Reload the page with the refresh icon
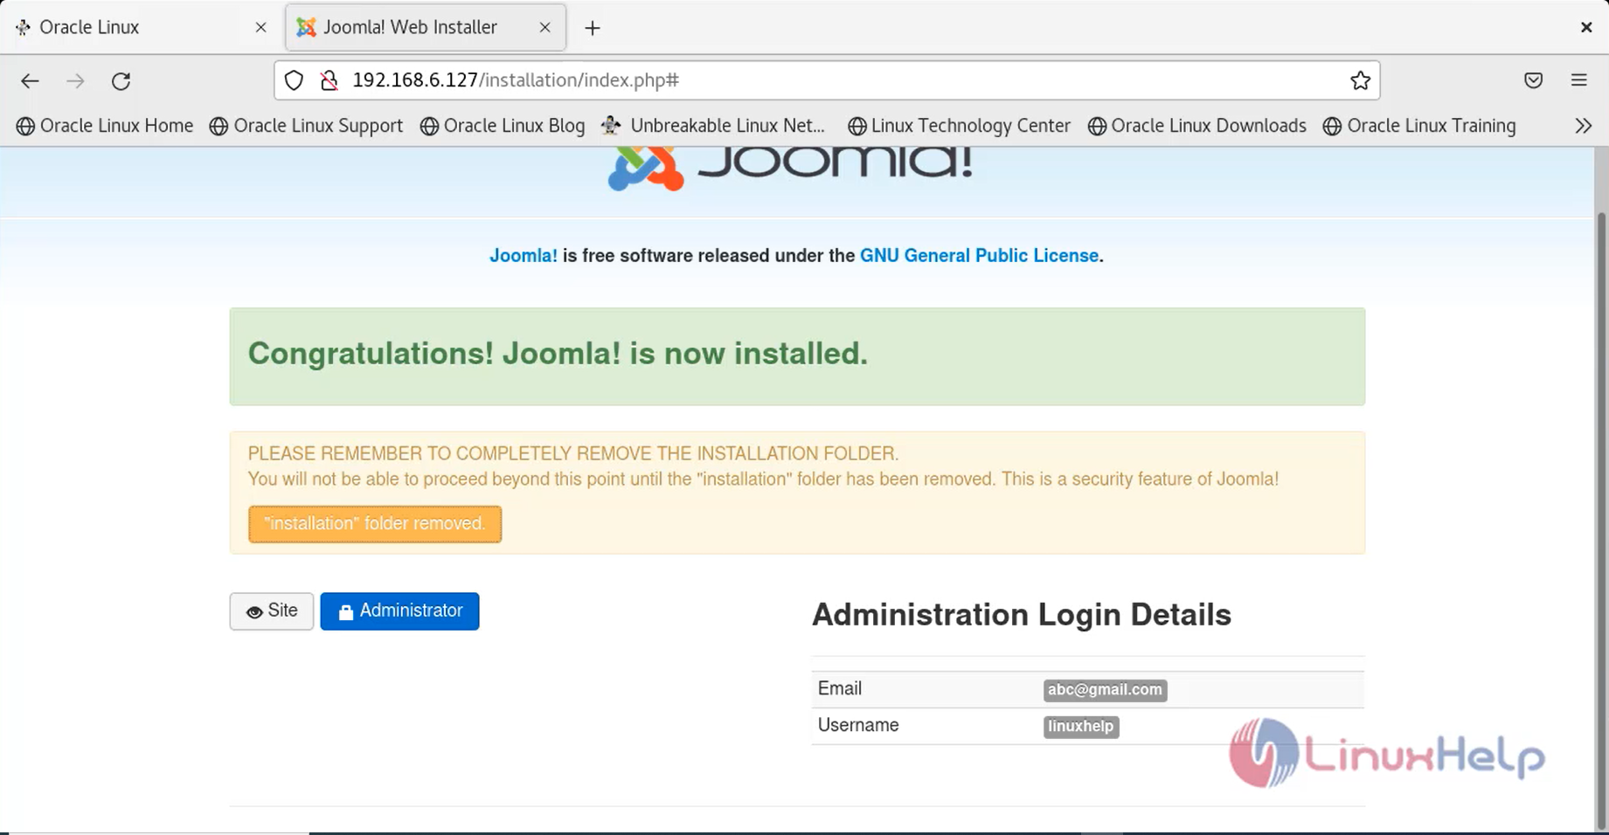1609x835 pixels. pyautogui.click(x=121, y=81)
